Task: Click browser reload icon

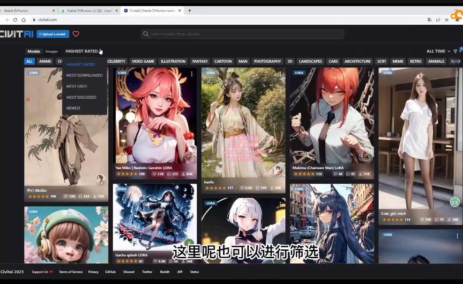Action: 15,20
